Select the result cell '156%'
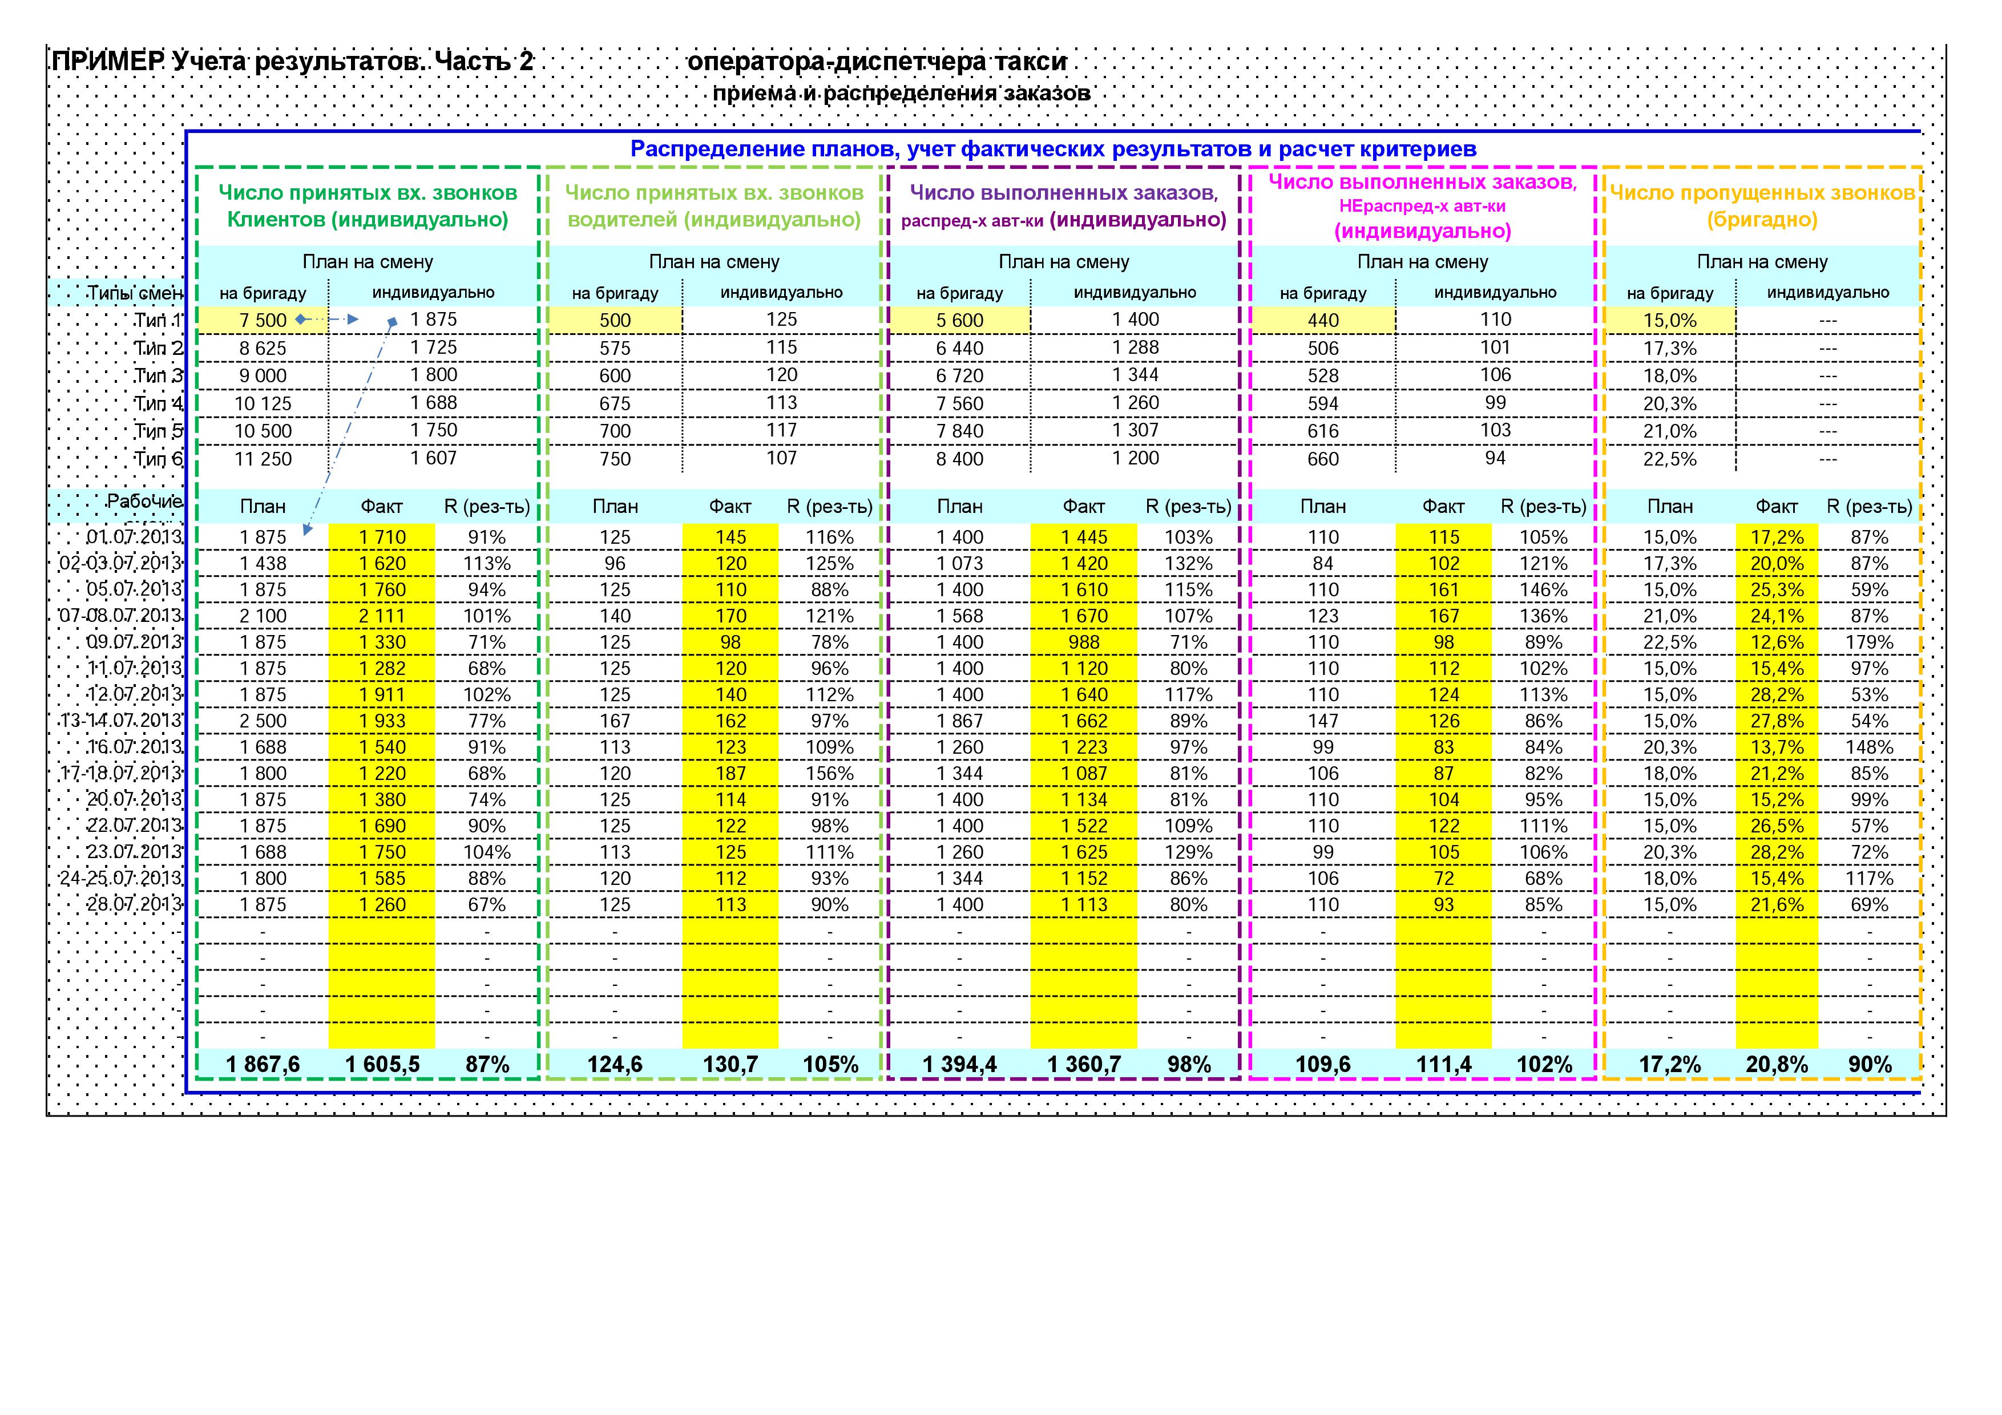The width and height of the screenshot is (2002, 1415). point(829,773)
